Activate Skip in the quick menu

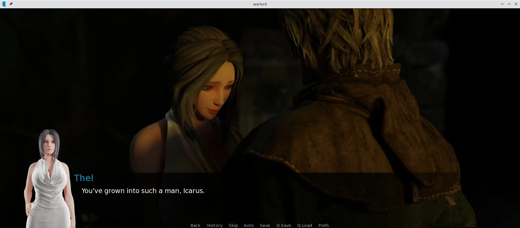[233, 225]
